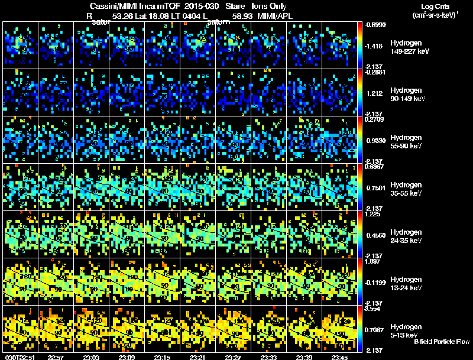Image resolution: width=473 pixels, height=360 pixels.
Task: Click the '23:27' time label
Action: 233,357
